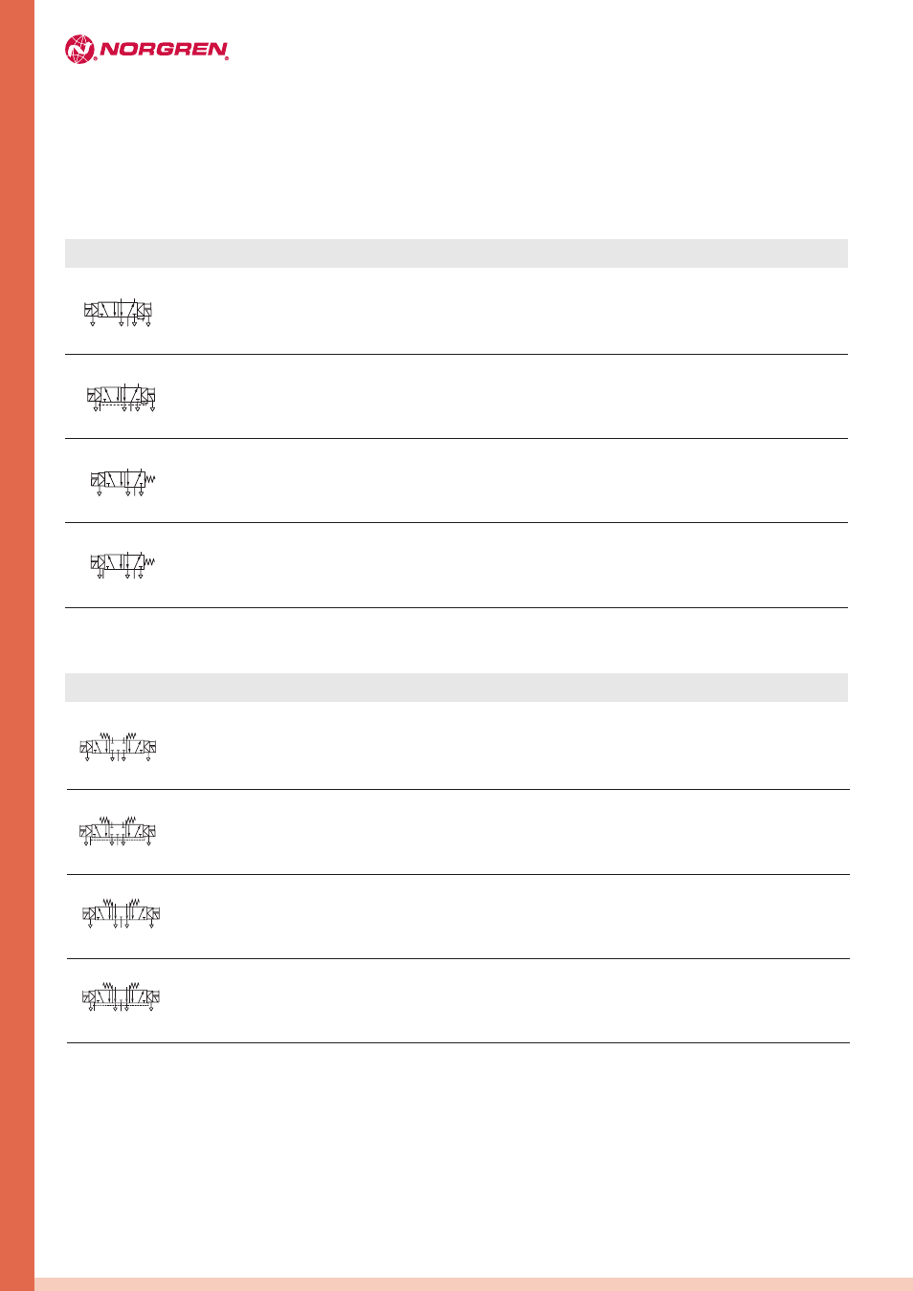Click the left centering spring of first lower symbol
Screen dimensions: 913x1291
[x=103, y=737]
